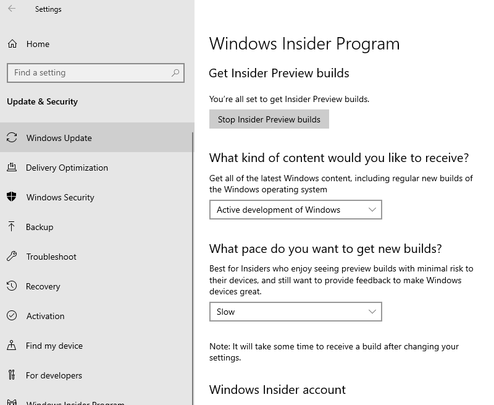494x405 pixels.
Task: Open the Activation section
Action: click(96, 316)
